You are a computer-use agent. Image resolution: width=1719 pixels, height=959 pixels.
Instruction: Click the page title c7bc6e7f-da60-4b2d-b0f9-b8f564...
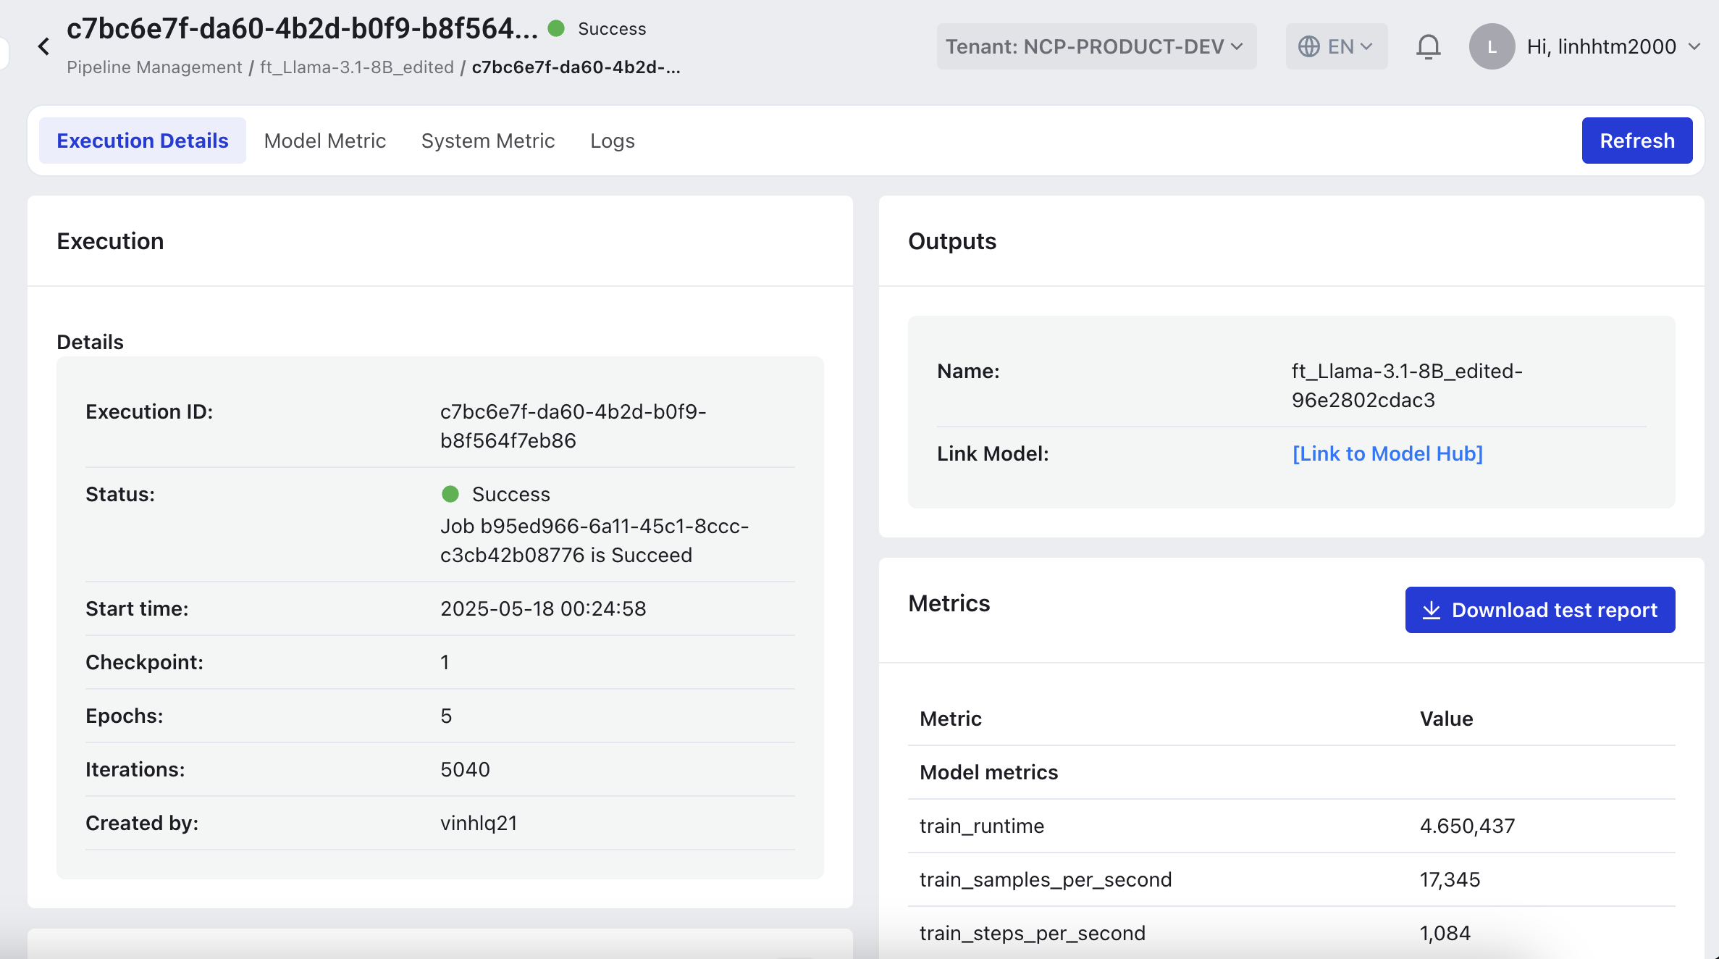tap(302, 29)
